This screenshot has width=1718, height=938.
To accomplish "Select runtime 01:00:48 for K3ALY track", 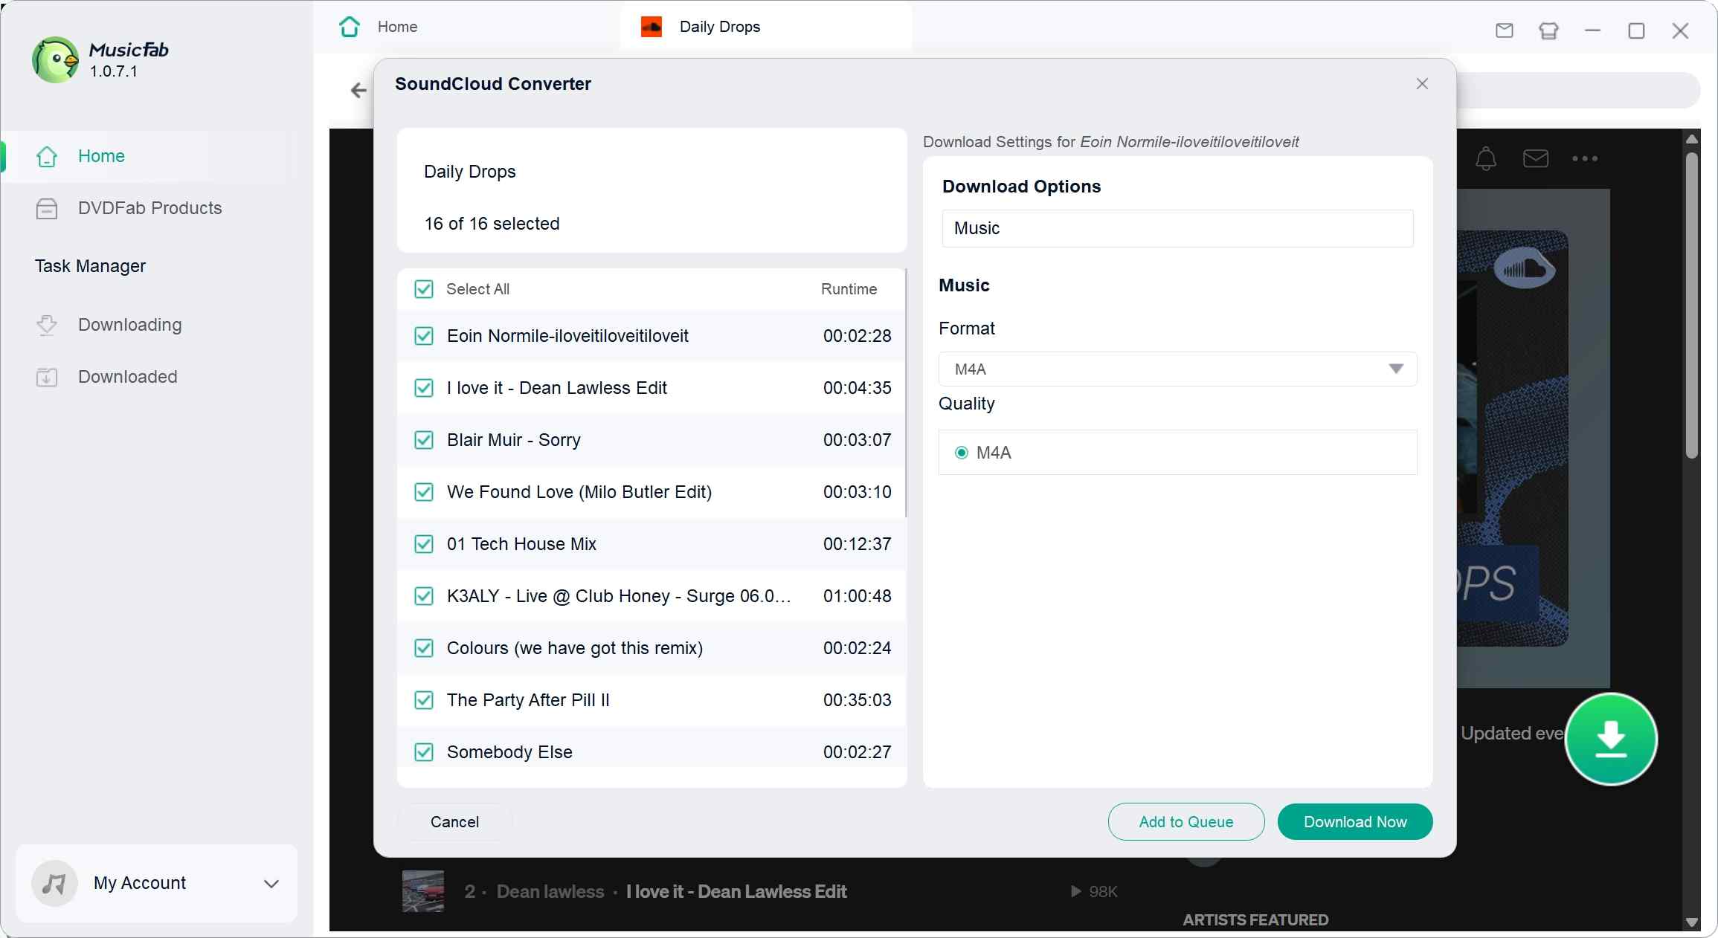I will [857, 596].
